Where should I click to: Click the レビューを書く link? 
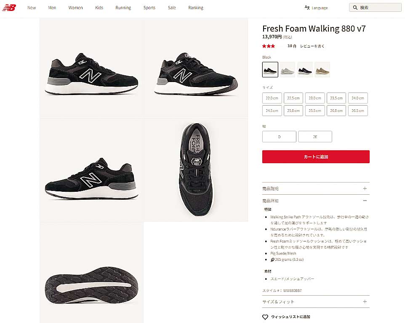pyautogui.click(x=312, y=46)
